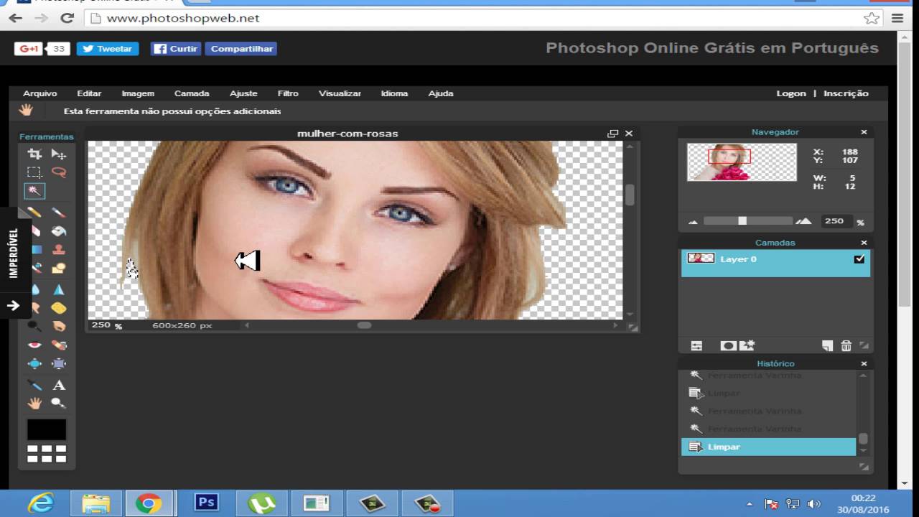919x517 pixels.
Task: Open the Ajuda menu
Action: (x=441, y=93)
